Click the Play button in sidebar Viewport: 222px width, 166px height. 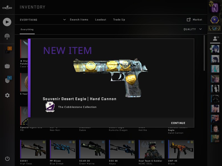[x=7, y=22]
